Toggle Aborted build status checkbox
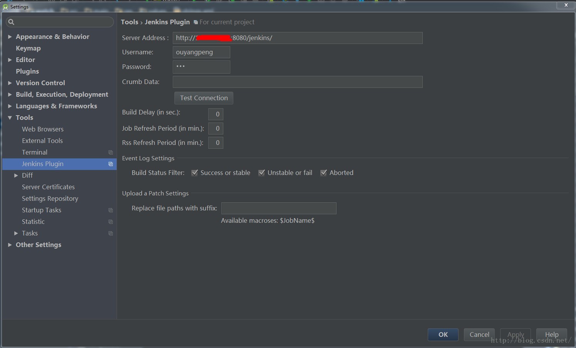 point(323,173)
